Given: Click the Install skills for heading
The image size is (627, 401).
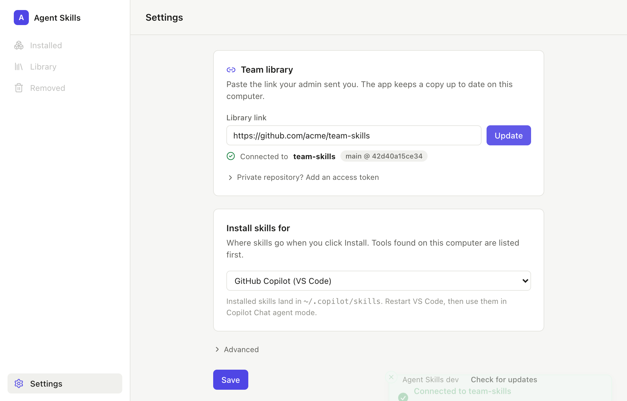Looking at the screenshot, I should click(258, 228).
